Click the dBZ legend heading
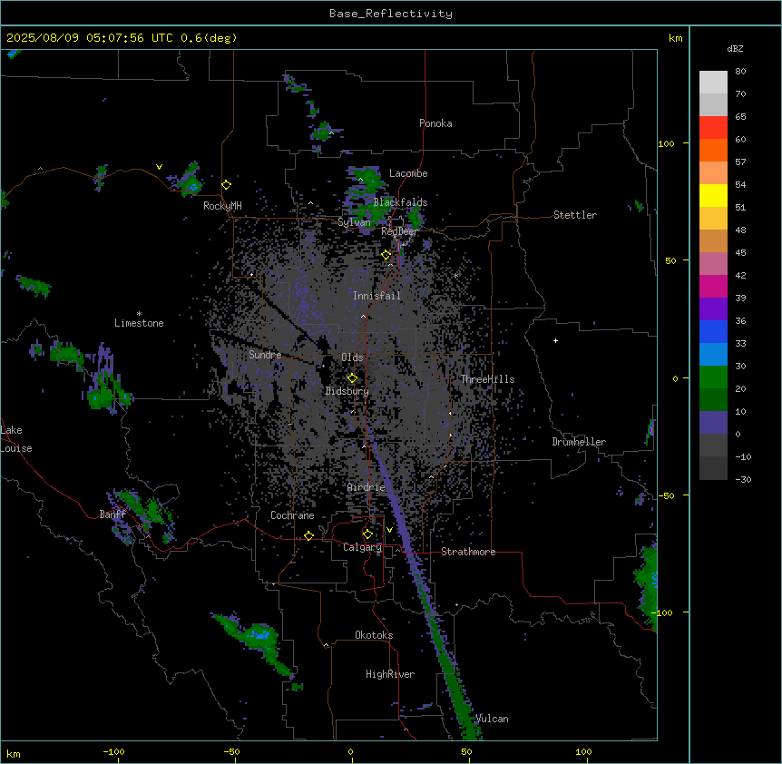Image resolution: width=782 pixels, height=764 pixels. coord(735,49)
